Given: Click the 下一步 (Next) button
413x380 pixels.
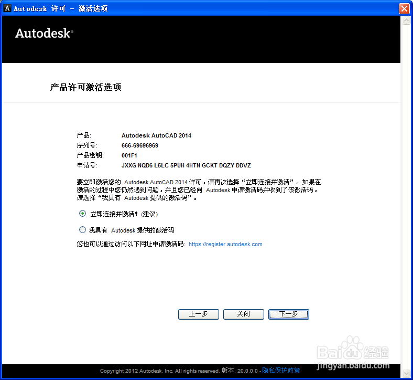Looking at the screenshot, I should 289,314.
